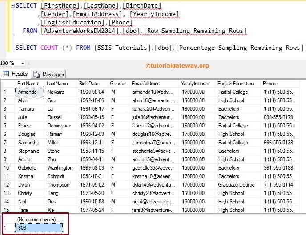Click the Messages tab page icon
Viewport: 306px width, 235px height.
[x=36, y=75]
